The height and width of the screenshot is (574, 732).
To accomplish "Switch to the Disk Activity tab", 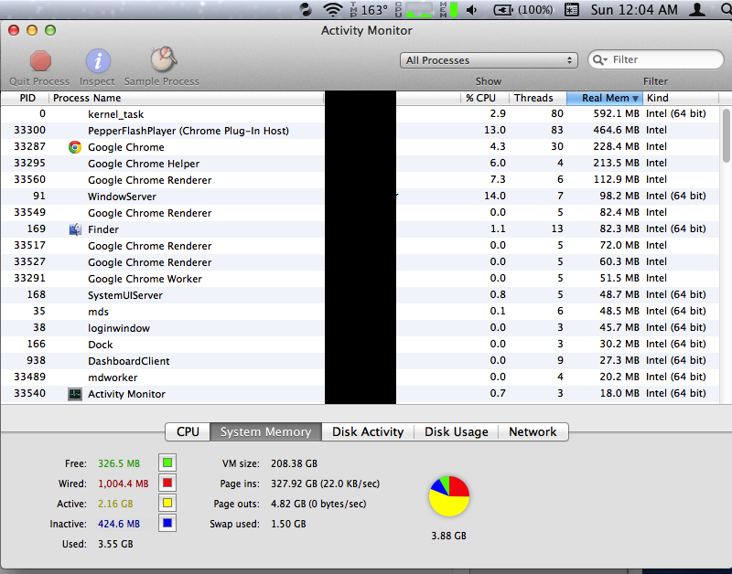I will point(368,431).
